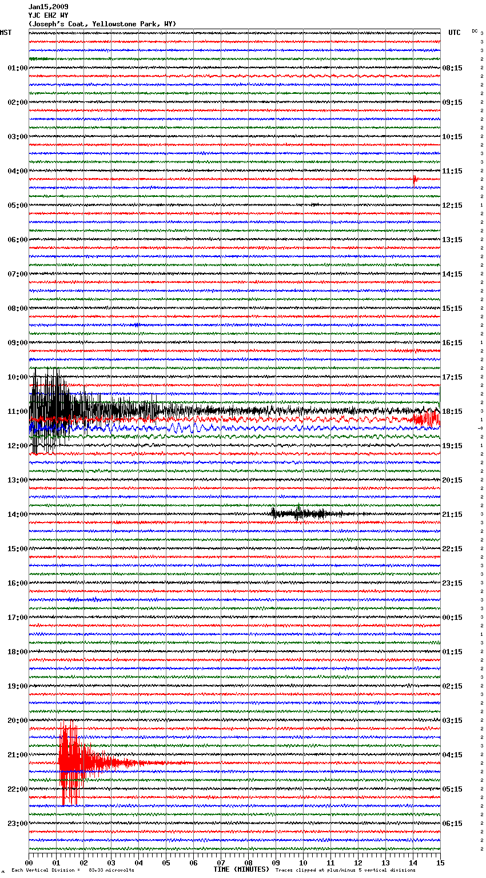Select the 13:00 MST time label

pyautogui.click(x=18, y=480)
